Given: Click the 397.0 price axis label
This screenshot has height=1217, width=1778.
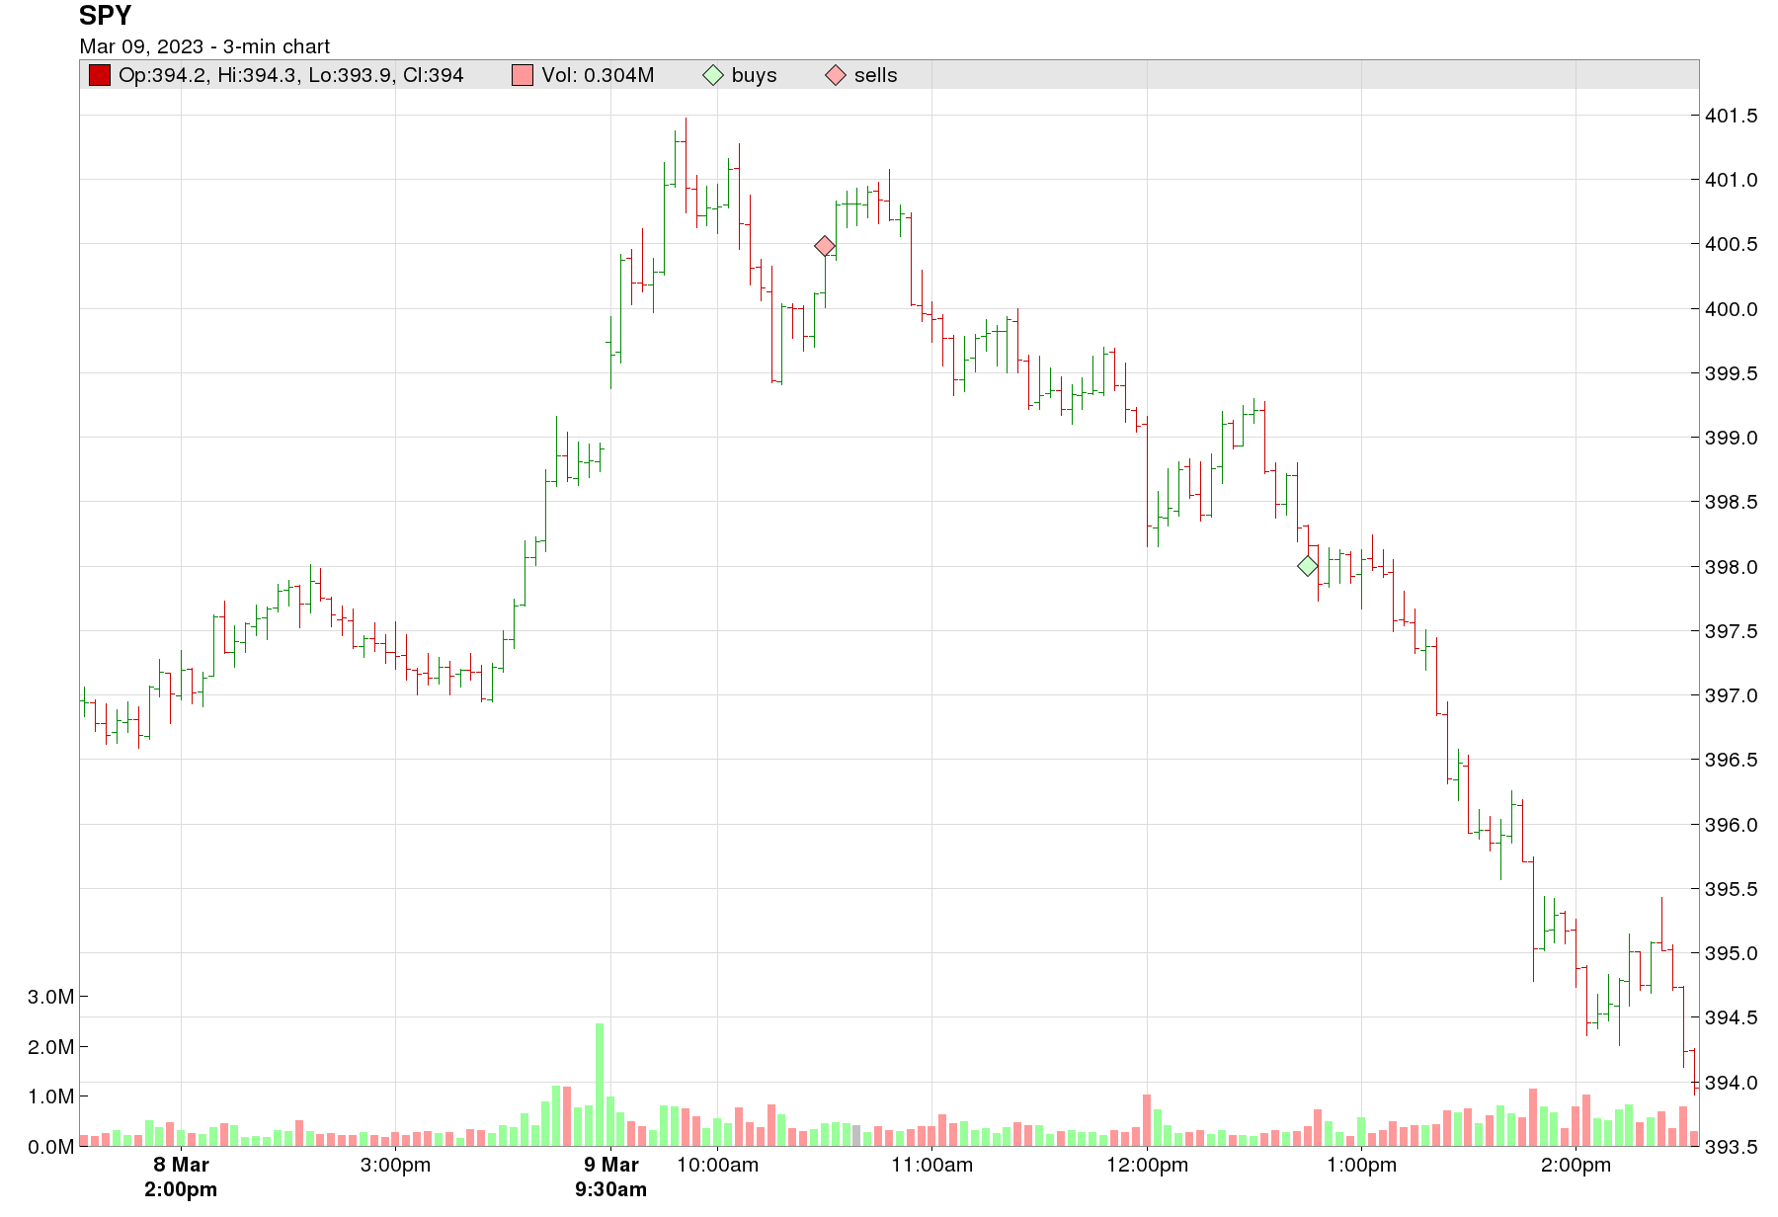Looking at the screenshot, I should 1732,695.
